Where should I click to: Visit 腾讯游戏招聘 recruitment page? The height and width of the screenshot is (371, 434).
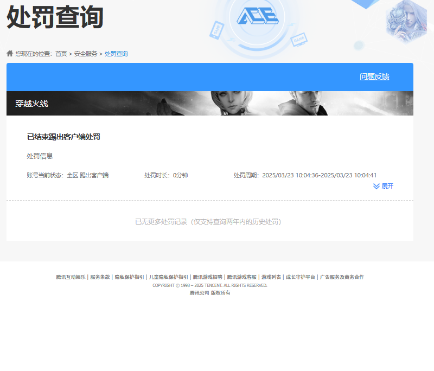(x=208, y=277)
